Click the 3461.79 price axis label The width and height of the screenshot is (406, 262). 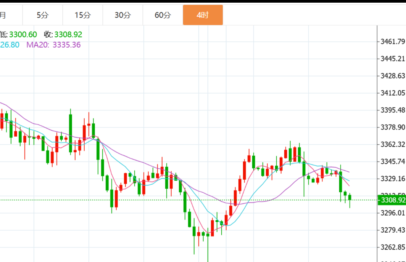(x=393, y=42)
